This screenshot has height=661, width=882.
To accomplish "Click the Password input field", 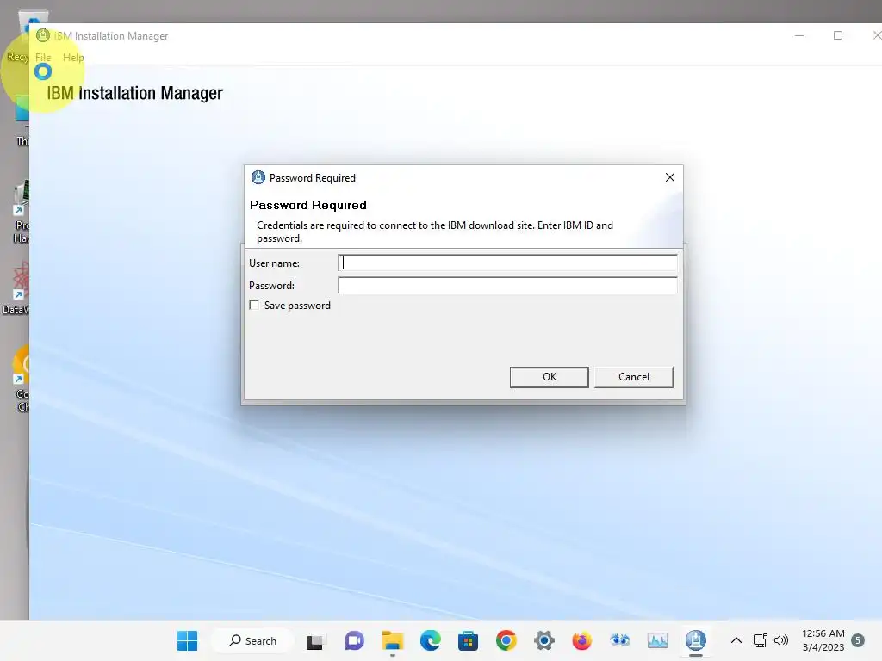I will click(507, 286).
